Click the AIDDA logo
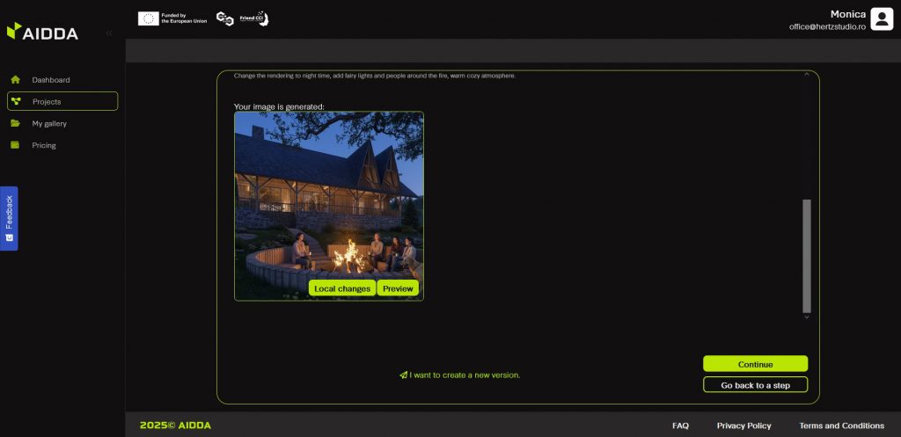This screenshot has height=437, width=901. pos(42,33)
